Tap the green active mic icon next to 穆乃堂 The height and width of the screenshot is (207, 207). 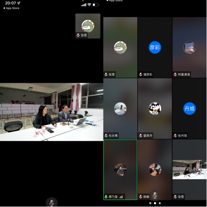(106, 197)
